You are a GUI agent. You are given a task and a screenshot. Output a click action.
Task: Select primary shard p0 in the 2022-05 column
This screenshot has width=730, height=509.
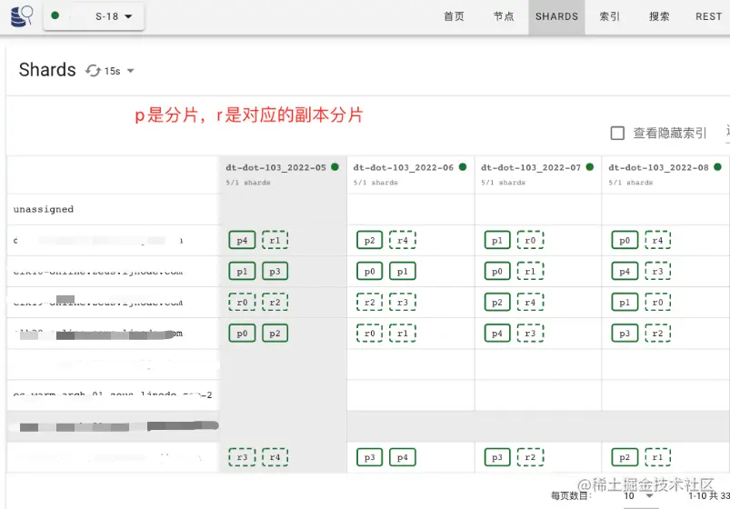pos(242,334)
